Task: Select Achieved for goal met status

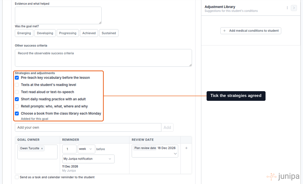Action: [89, 33]
